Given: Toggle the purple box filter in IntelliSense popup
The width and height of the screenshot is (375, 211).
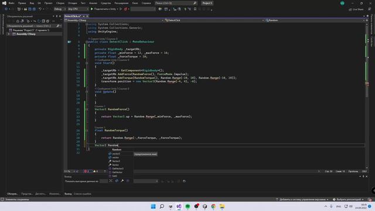Looking at the screenshot, I should pyautogui.click(x=128, y=181).
